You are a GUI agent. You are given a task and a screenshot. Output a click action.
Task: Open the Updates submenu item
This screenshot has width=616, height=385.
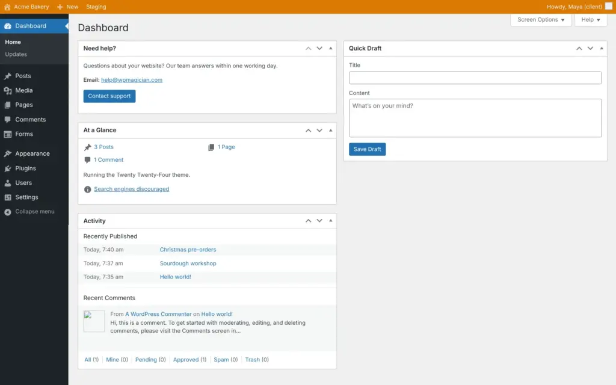[x=16, y=54]
